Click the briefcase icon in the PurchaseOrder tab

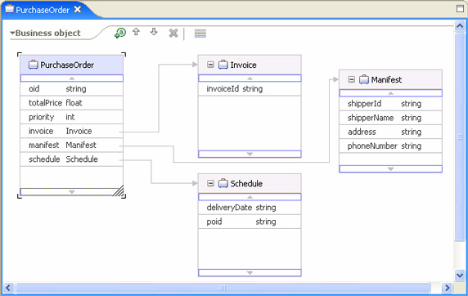[x=10, y=9]
